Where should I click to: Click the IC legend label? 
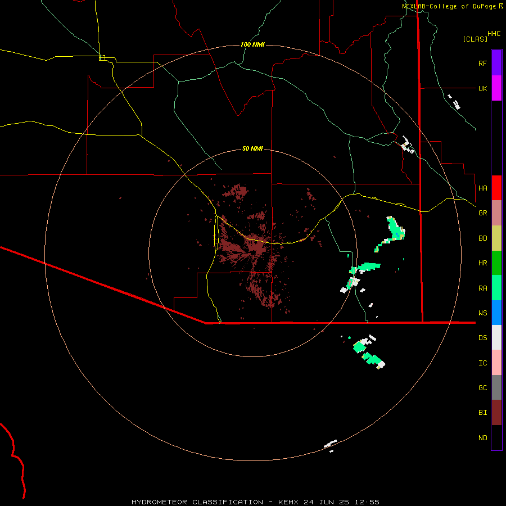(x=482, y=363)
